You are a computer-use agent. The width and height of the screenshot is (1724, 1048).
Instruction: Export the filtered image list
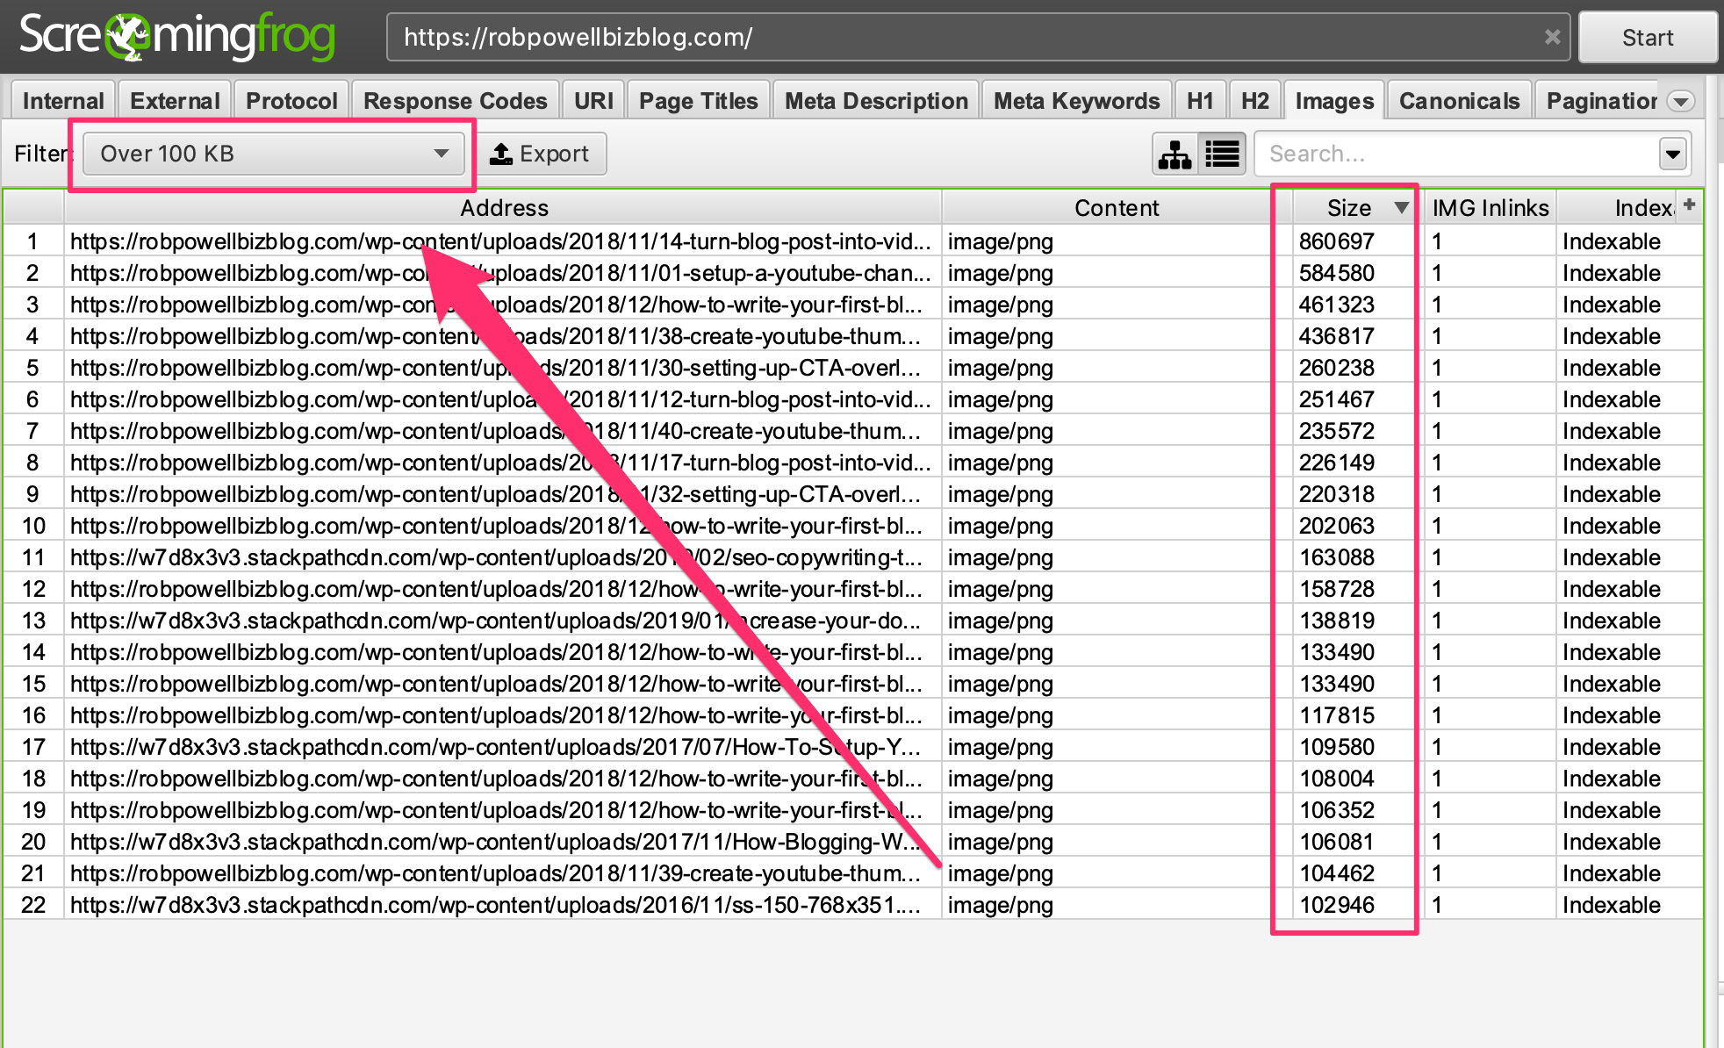point(541,154)
